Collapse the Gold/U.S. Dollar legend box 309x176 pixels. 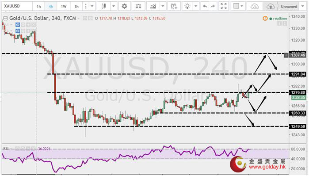5,18
